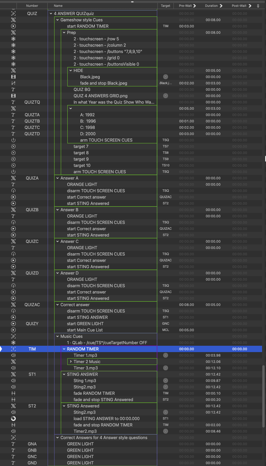Toggle the Post-Wait column arrow

250,6
